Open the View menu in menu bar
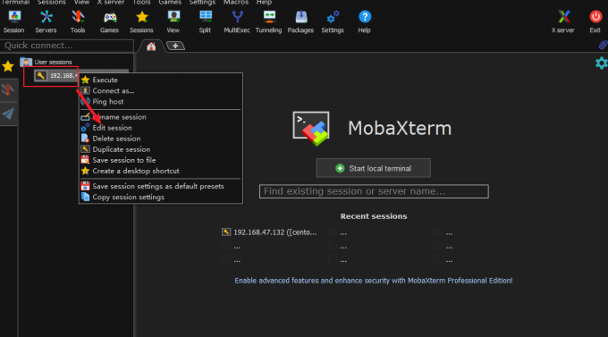Screen dimensions: 608x337 81,3
